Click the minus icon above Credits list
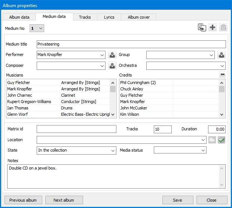Screen dimensions: 232x208 pos(223,75)
